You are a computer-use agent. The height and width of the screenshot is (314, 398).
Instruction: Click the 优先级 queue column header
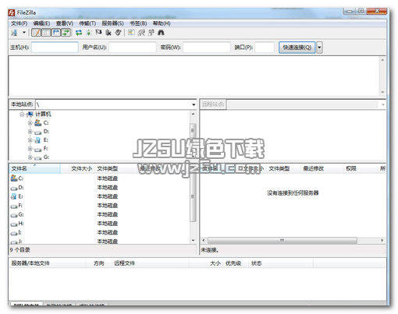[x=236, y=263]
